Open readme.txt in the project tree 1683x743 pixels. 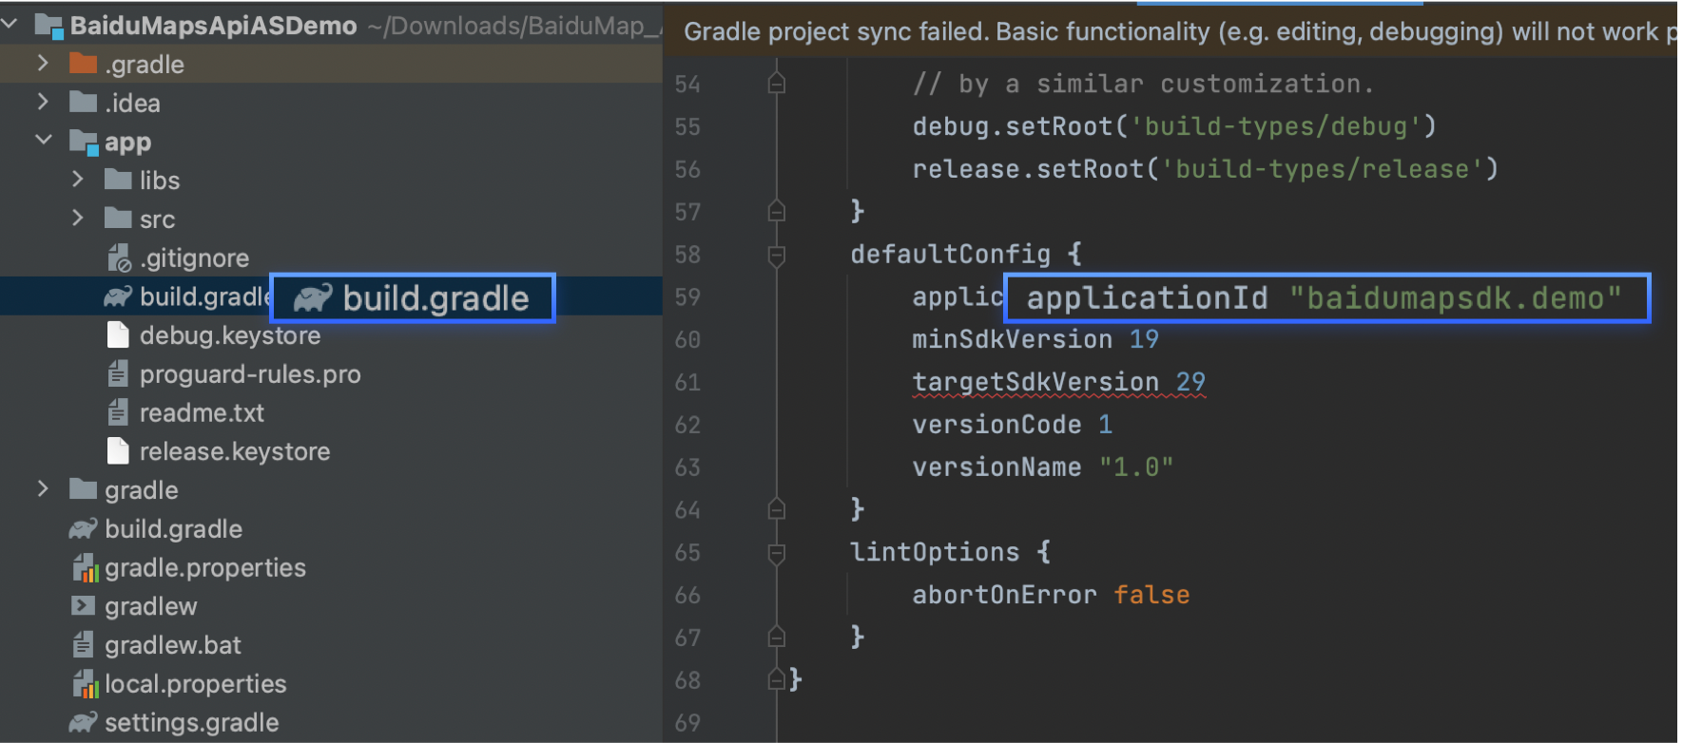[x=202, y=413]
